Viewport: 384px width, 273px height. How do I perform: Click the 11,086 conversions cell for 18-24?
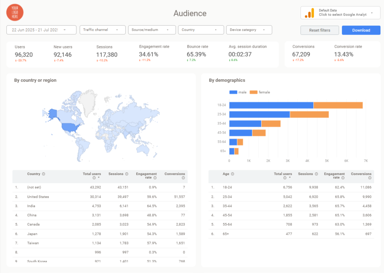coord(366,188)
